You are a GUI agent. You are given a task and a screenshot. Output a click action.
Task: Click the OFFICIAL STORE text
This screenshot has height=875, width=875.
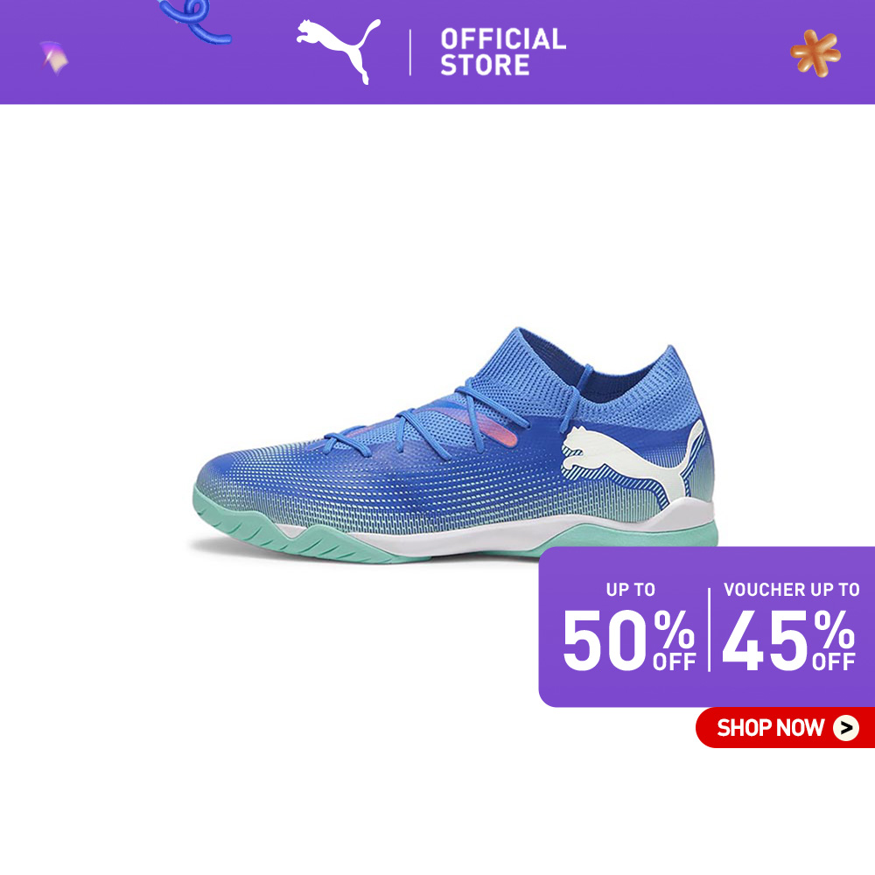click(503, 52)
